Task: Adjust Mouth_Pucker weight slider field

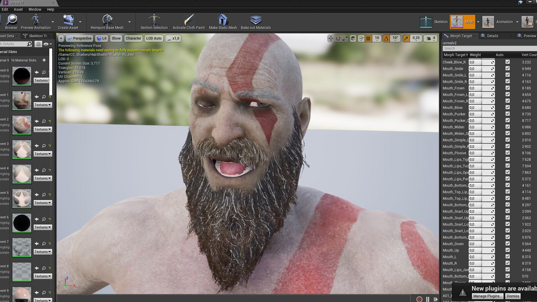Action: (x=482, y=114)
